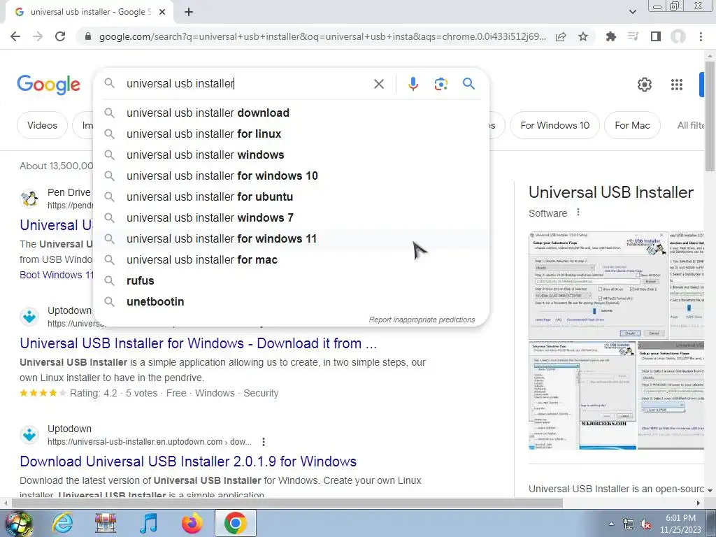Bookmark this page with the star icon
The height and width of the screenshot is (537, 716).
pos(583,36)
